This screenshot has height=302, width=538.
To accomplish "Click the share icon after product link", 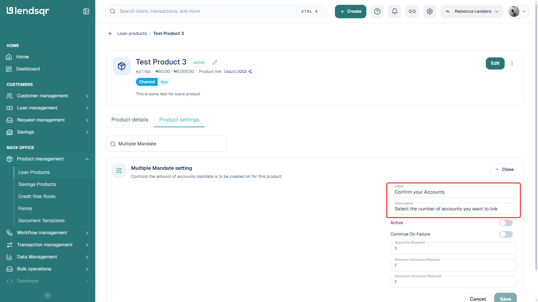I will [250, 71].
